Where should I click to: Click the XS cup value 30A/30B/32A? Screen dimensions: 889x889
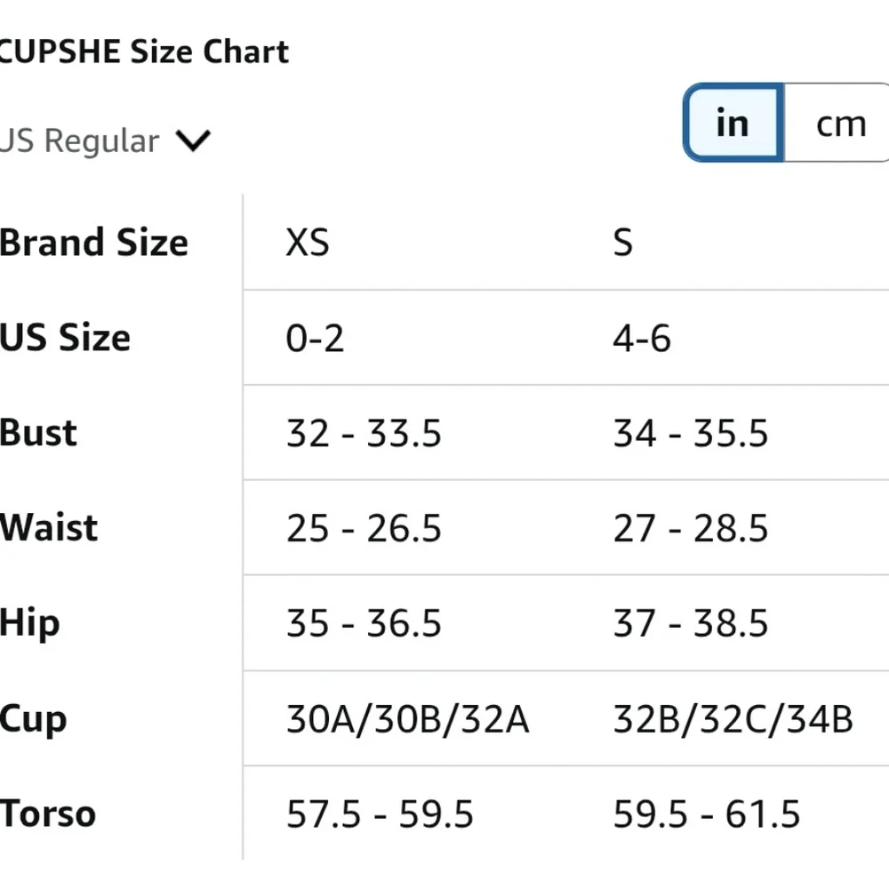(407, 719)
